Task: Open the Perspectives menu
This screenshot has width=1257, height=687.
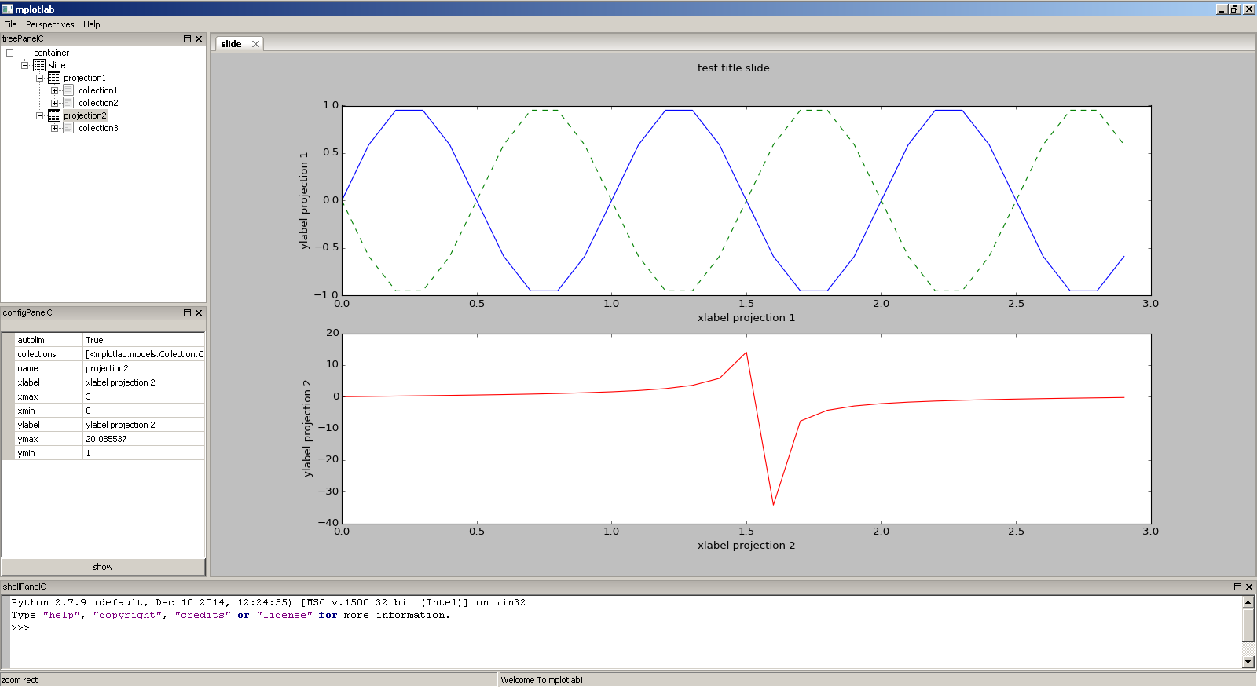Action: [49, 24]
